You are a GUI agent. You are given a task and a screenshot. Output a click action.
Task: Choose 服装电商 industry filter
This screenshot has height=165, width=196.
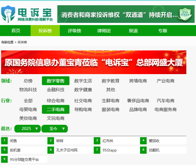111,109
